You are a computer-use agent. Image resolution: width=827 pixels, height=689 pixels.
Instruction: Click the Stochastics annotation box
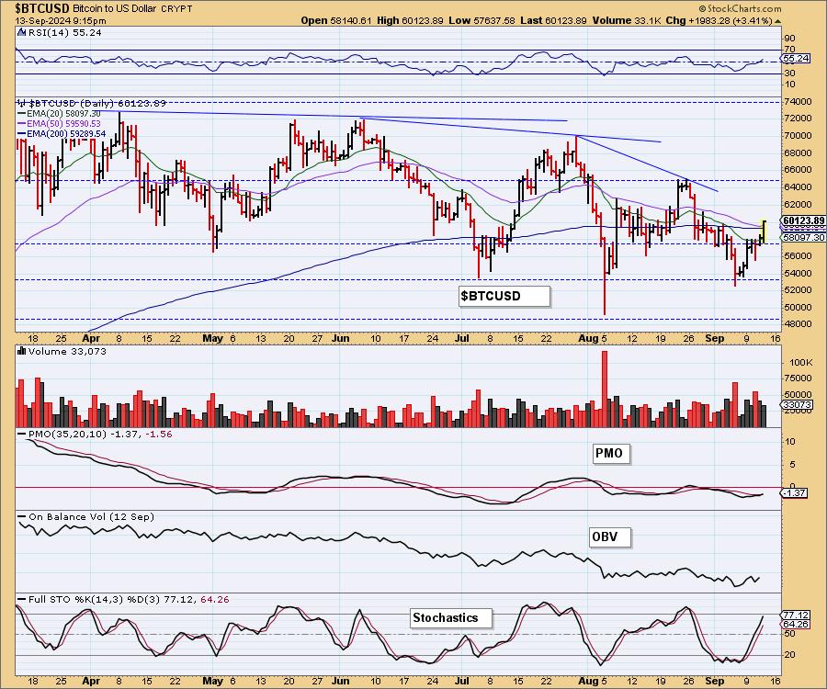(x=451, y=618)
